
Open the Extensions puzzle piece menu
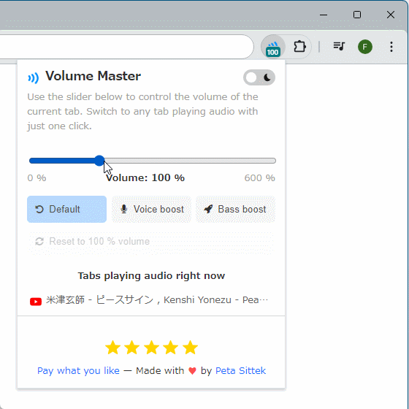pyautogui.click(x=299, y=47)
